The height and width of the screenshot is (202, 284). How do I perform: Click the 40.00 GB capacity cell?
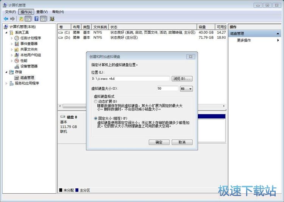tap(206, 32)
